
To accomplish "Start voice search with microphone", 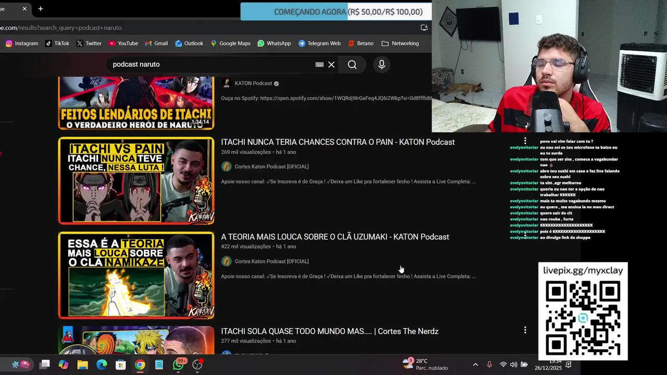I will coord(382,65).
